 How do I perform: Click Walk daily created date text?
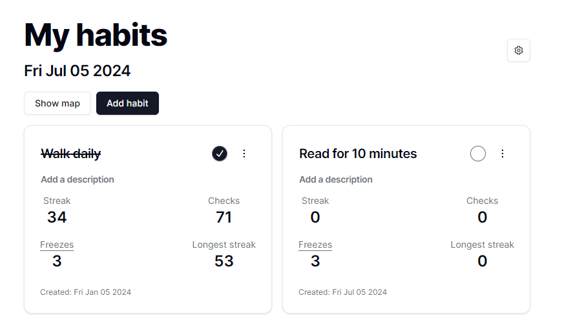(x=85, y=292)
